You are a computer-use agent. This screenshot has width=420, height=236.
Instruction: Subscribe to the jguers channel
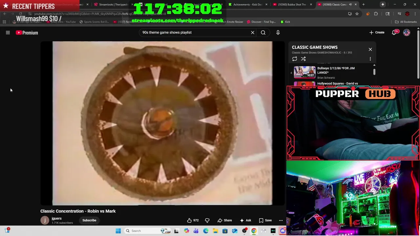click(89, 220)
